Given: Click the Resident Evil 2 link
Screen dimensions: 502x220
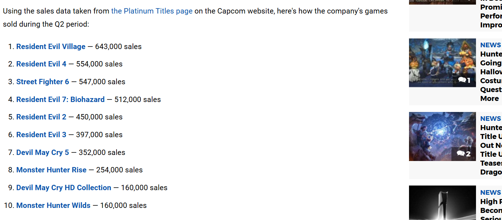Looking at the screenshot, I should (x=41, y=117).
